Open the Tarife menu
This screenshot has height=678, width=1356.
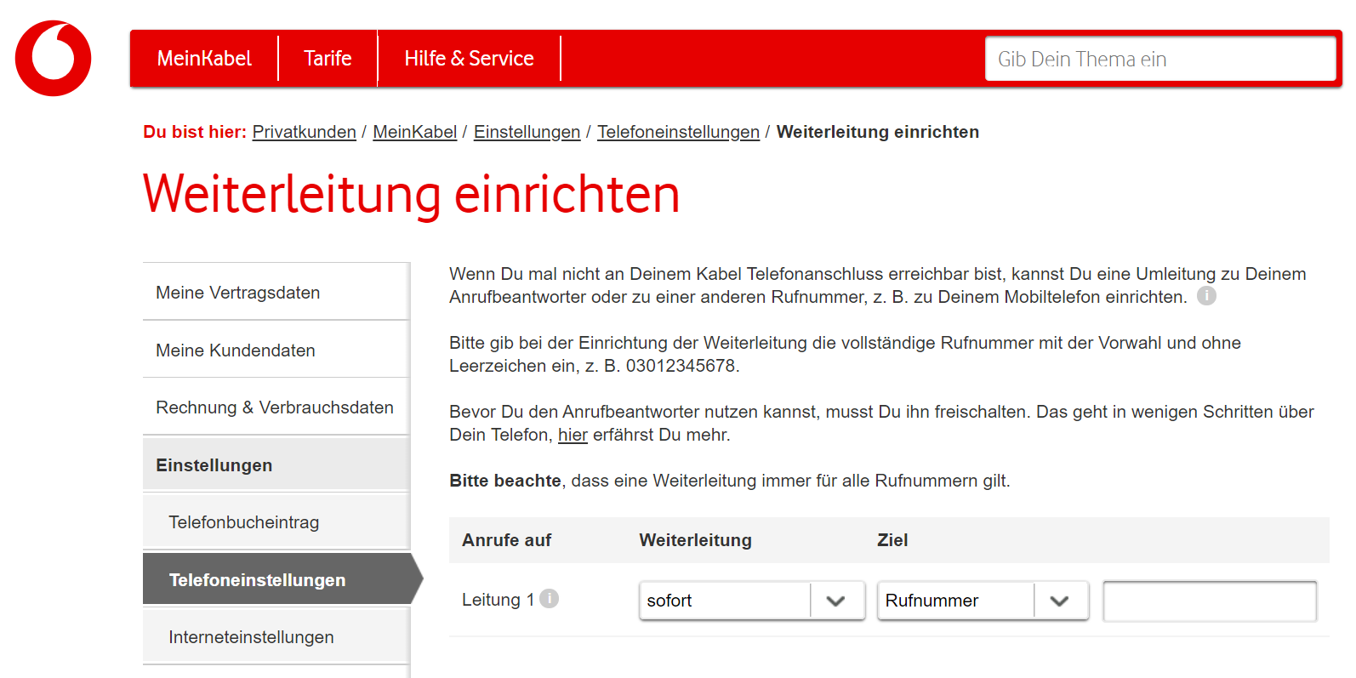click(x=328, y=59)
